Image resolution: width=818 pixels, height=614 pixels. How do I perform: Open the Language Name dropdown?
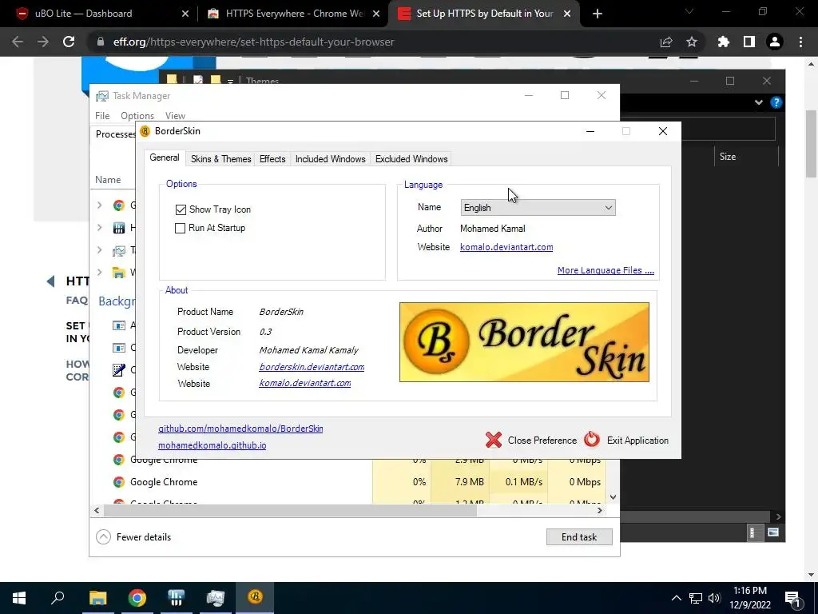[538, 208]
